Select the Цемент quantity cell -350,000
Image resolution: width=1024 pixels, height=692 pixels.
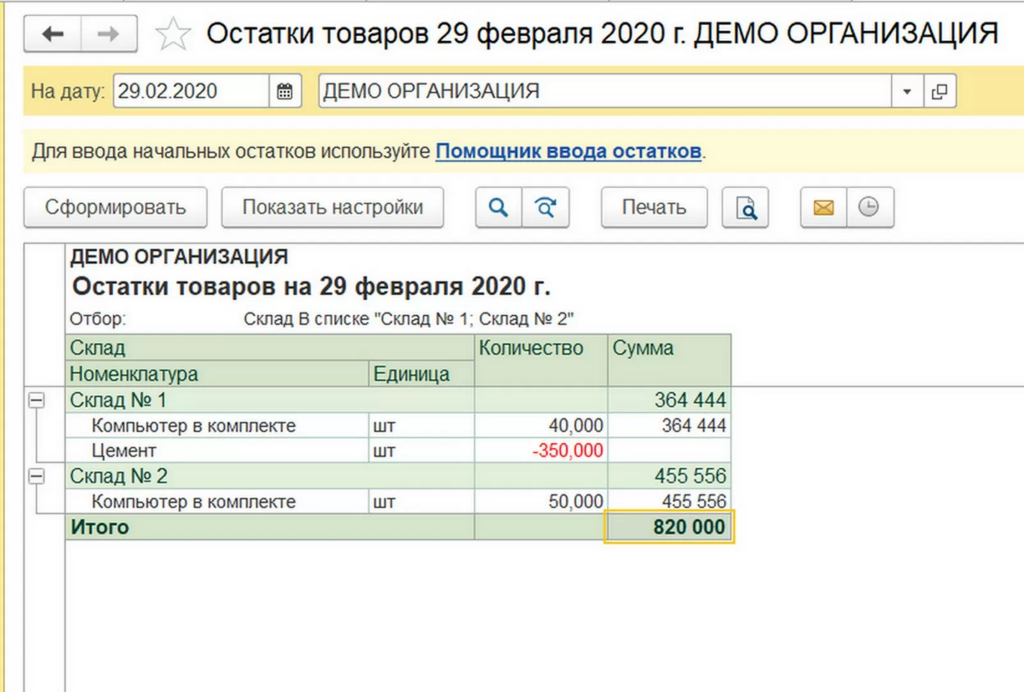coord(541,451)
